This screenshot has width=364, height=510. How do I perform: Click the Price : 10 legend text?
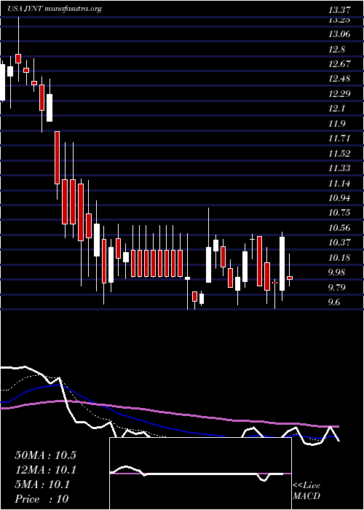(x=41, y=498)
